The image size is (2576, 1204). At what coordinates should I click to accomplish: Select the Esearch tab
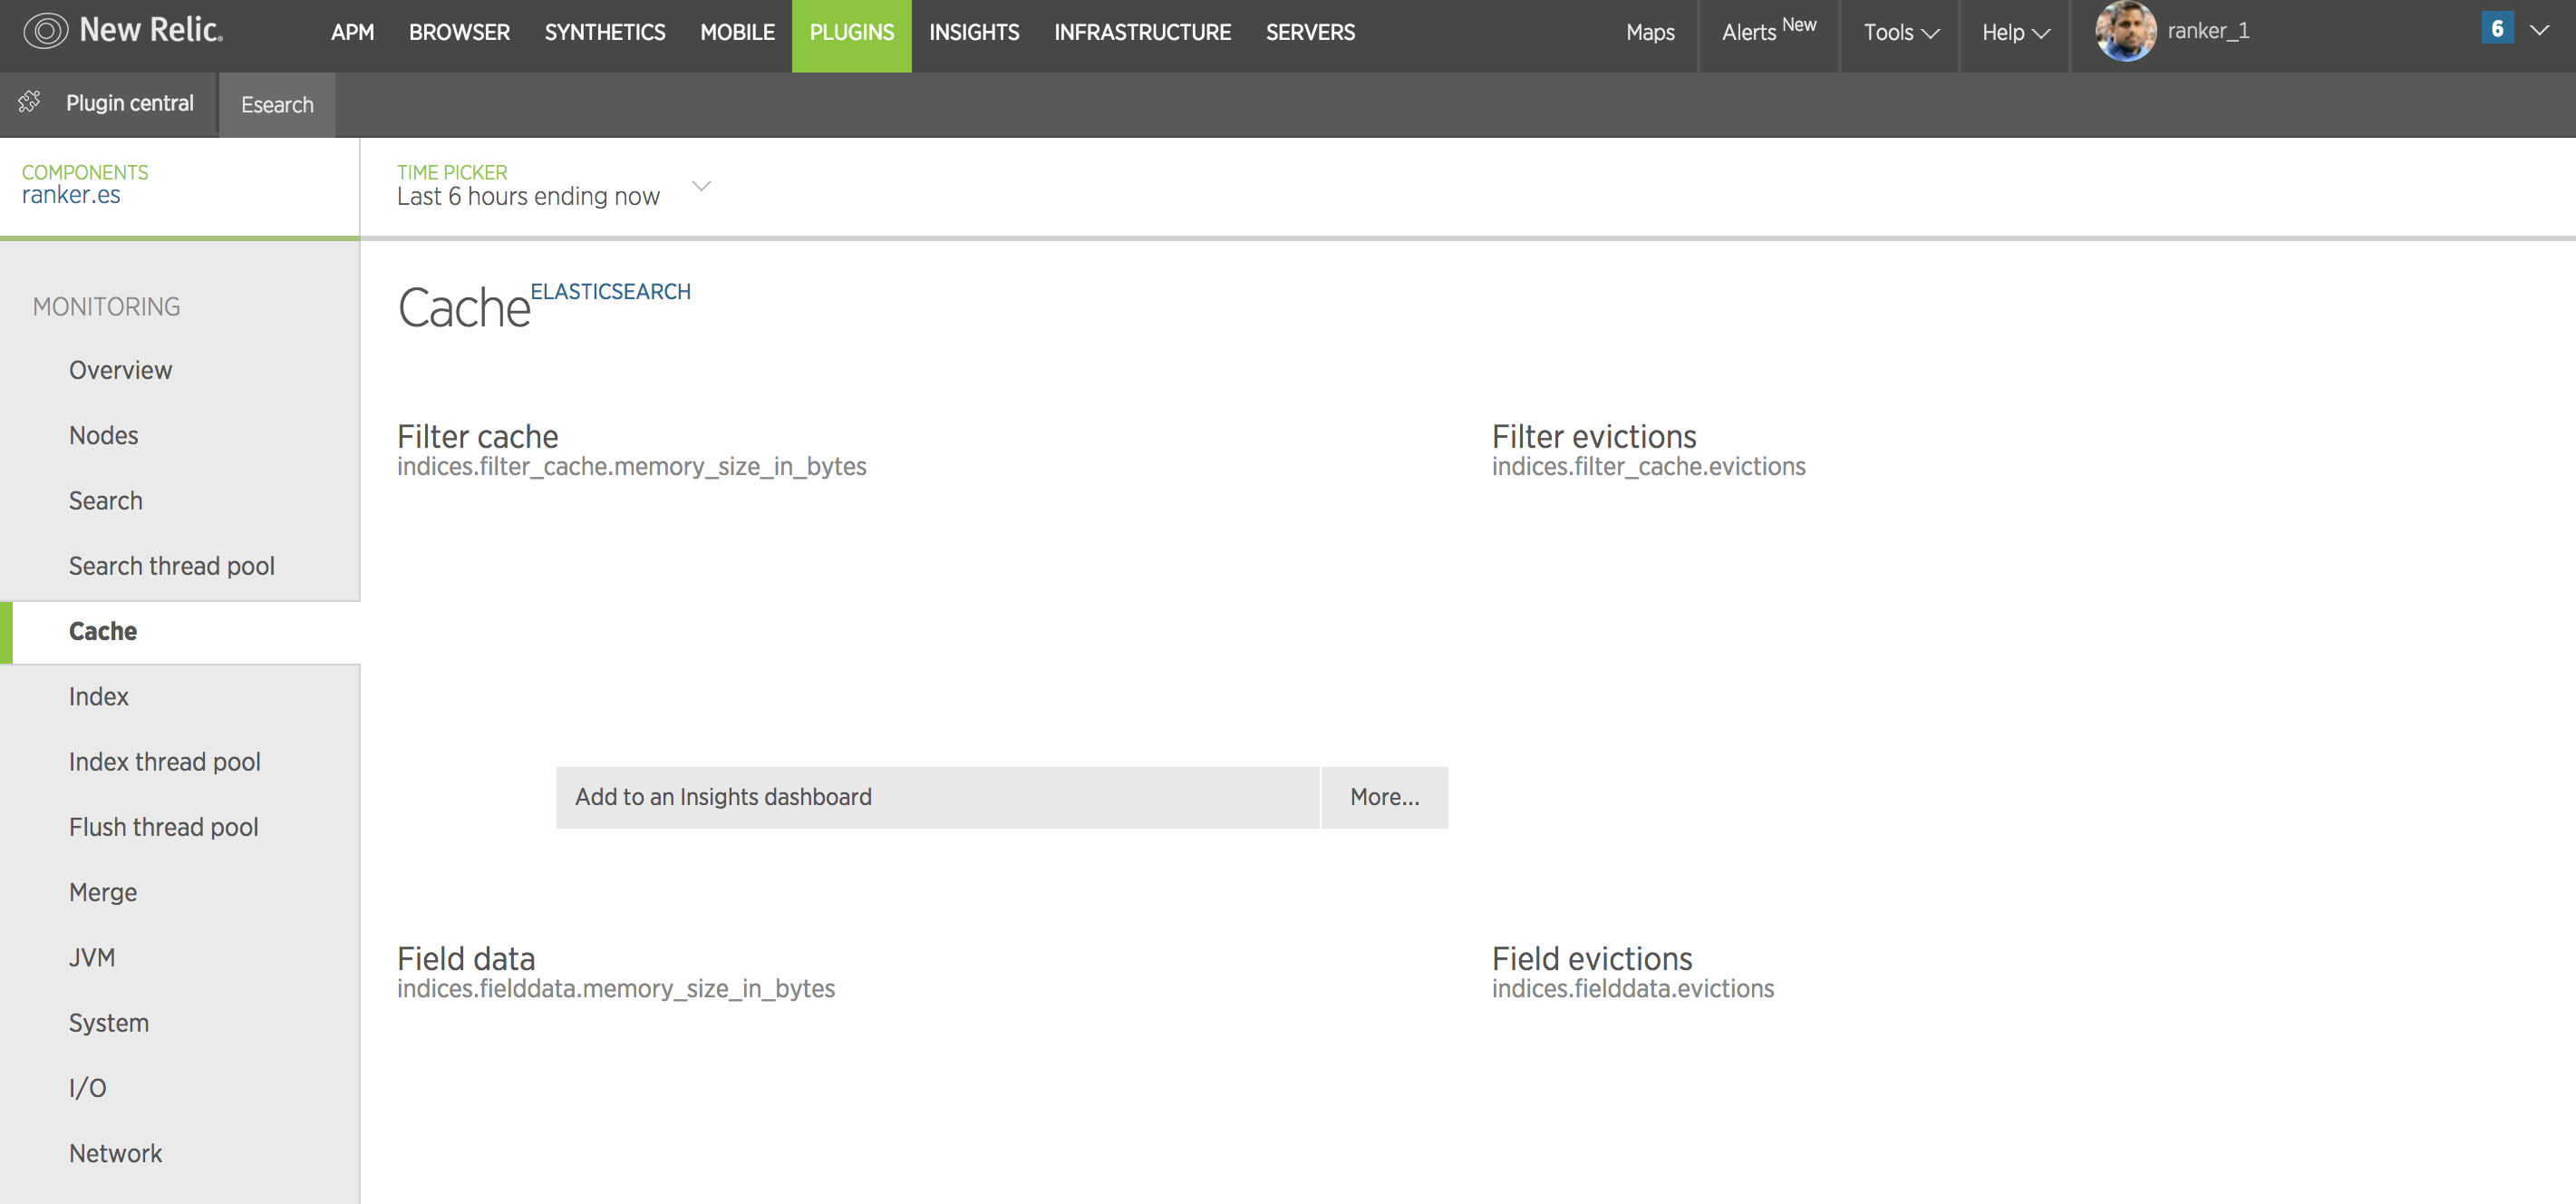click(277, 105)
